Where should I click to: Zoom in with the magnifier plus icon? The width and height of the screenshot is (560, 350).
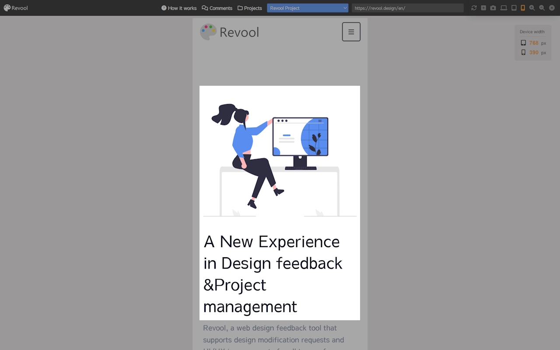click(x=532, y=8)
